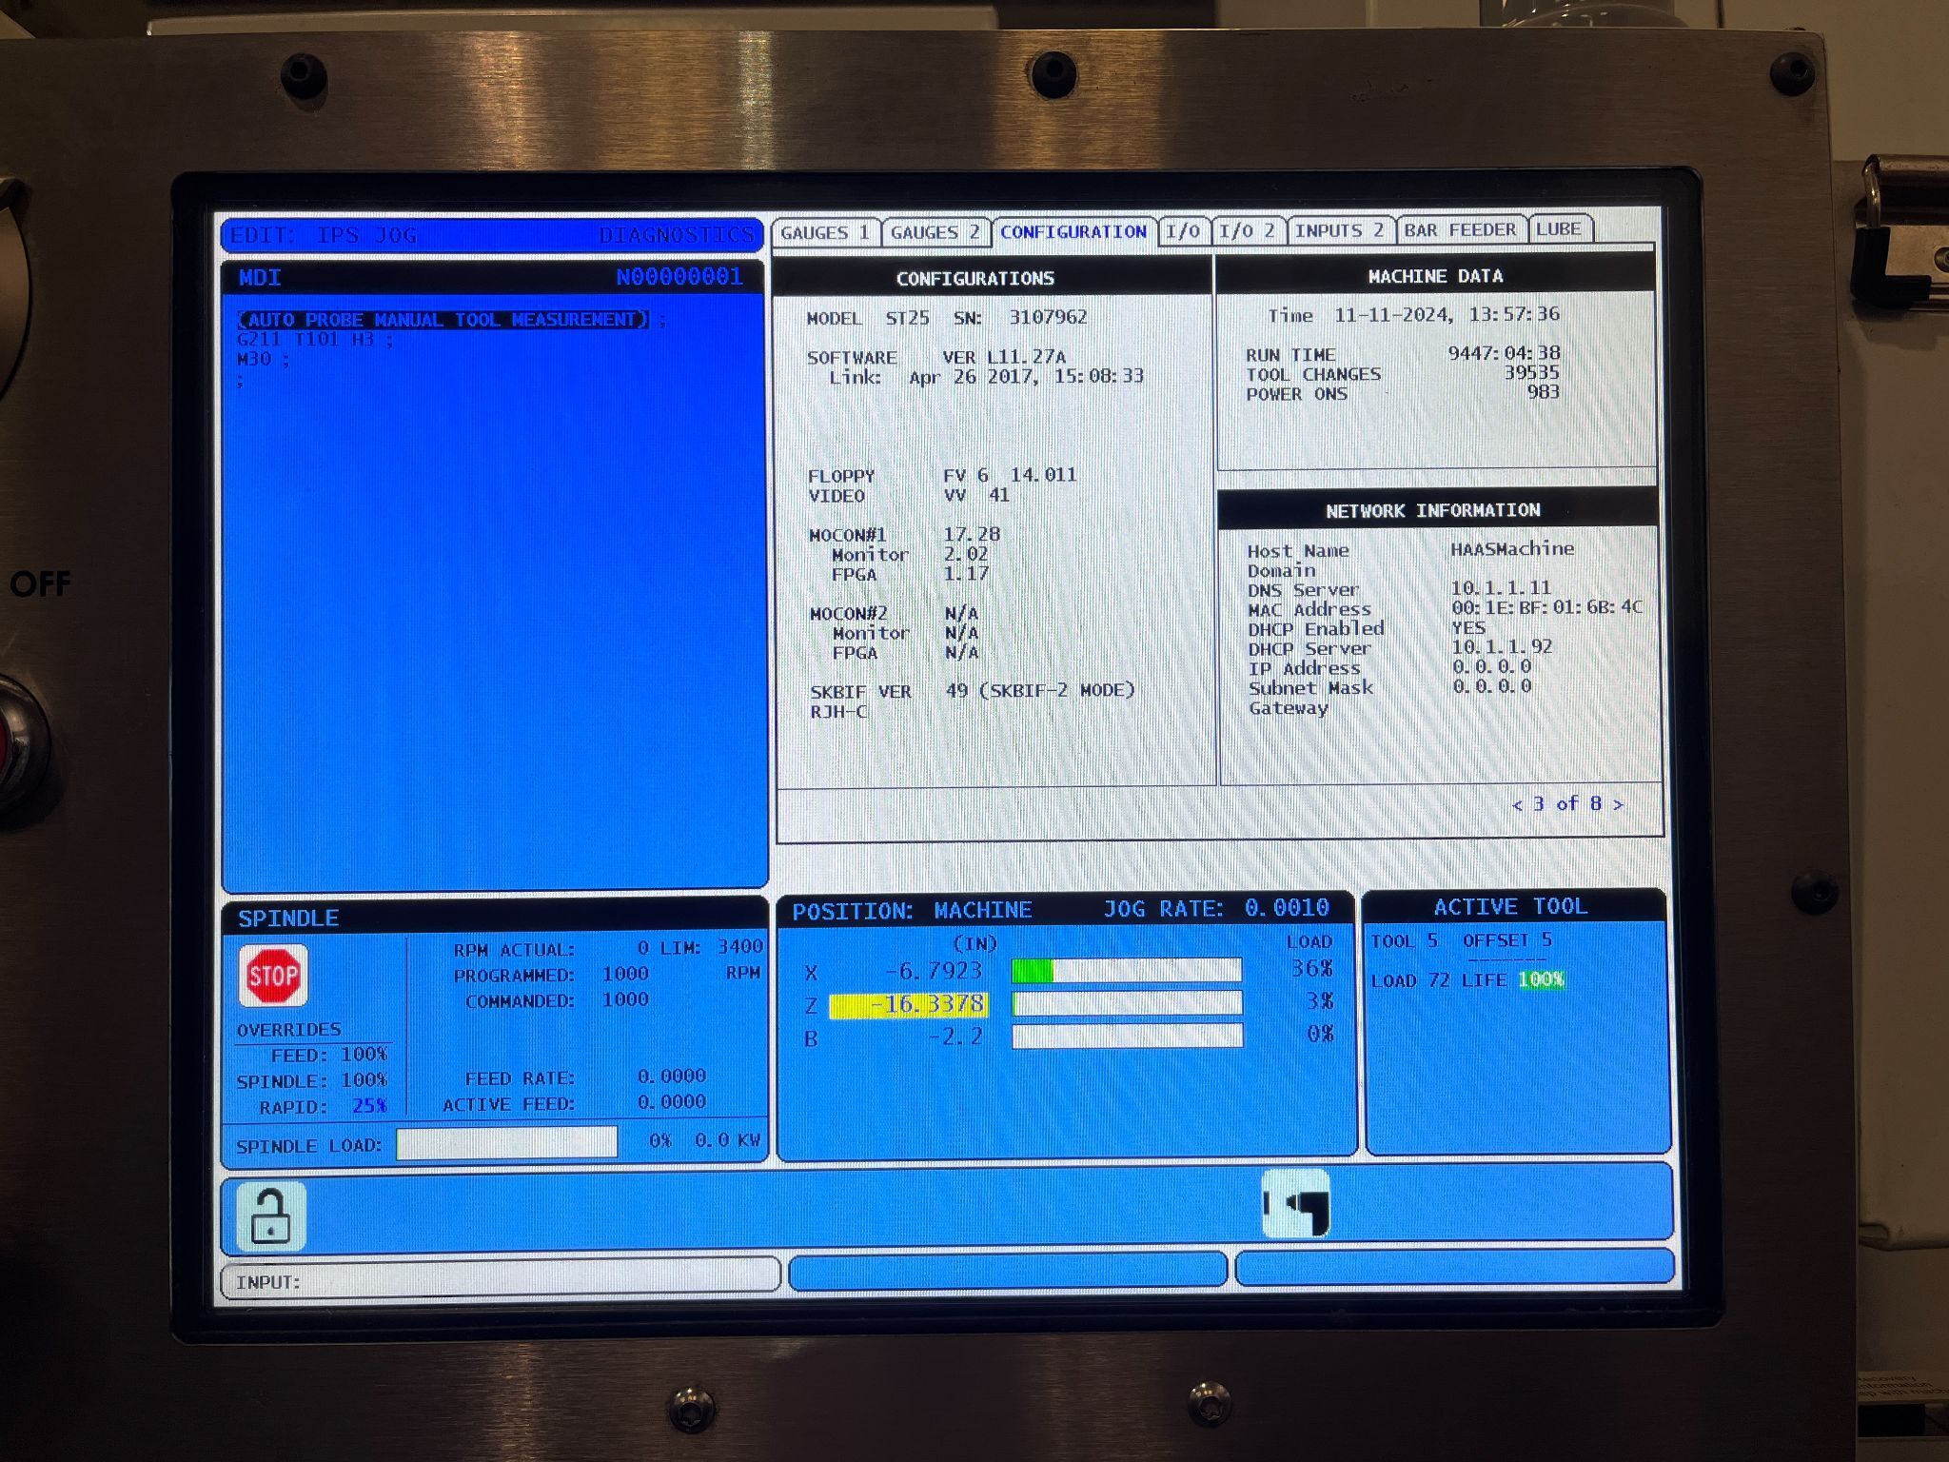Image resolution: width=1949 pixels, height=1462 pixels.
Task: Click the TOOL CHANGES count 39535
Action: click(1531, 373)
